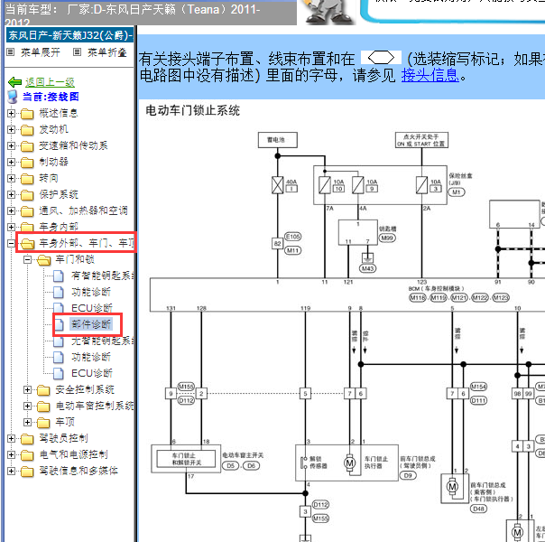Viewport: 545px width, 542px height.
Task: Select the 无智能钥匙系统 tree item
Action: (103, 341)
